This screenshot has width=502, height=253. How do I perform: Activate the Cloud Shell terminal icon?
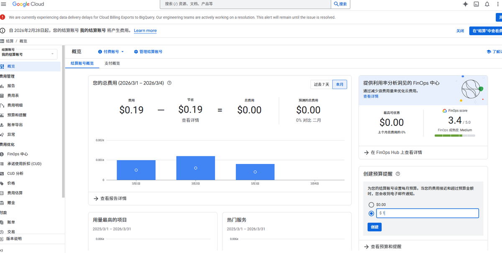[x=476, y=4]
